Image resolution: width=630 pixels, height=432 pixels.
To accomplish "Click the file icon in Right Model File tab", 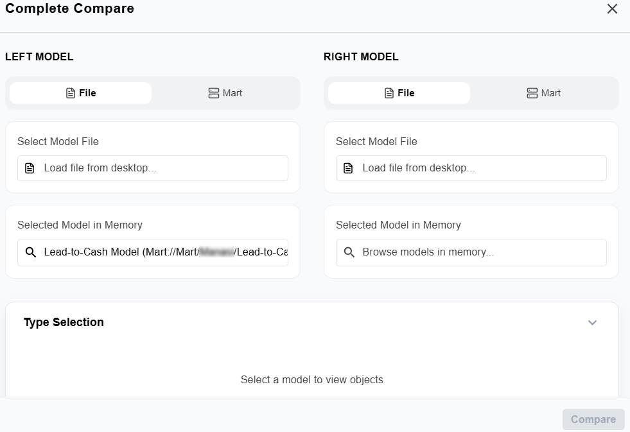I will coord(389,93).
